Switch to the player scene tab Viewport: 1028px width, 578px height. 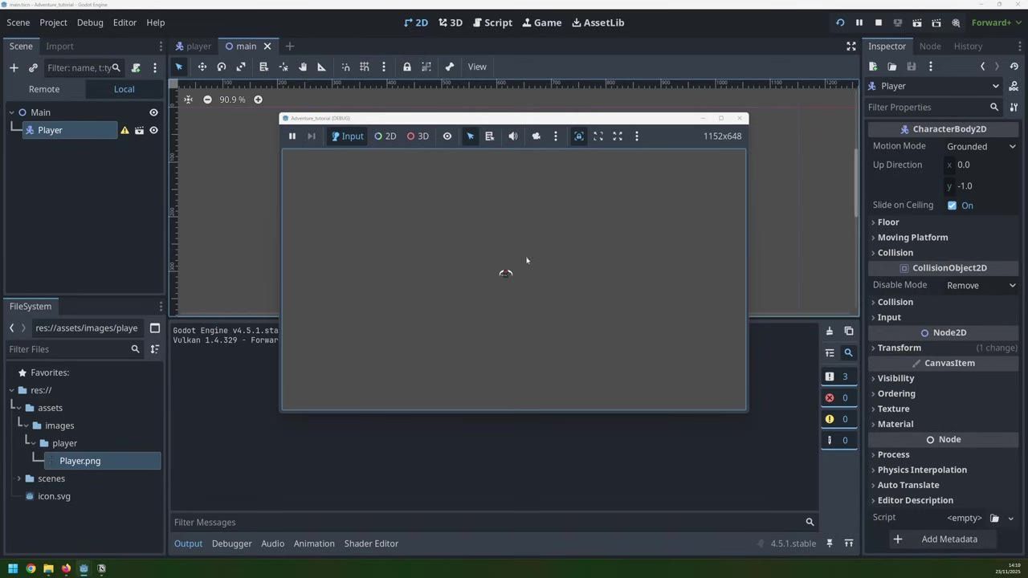(194, 46)
